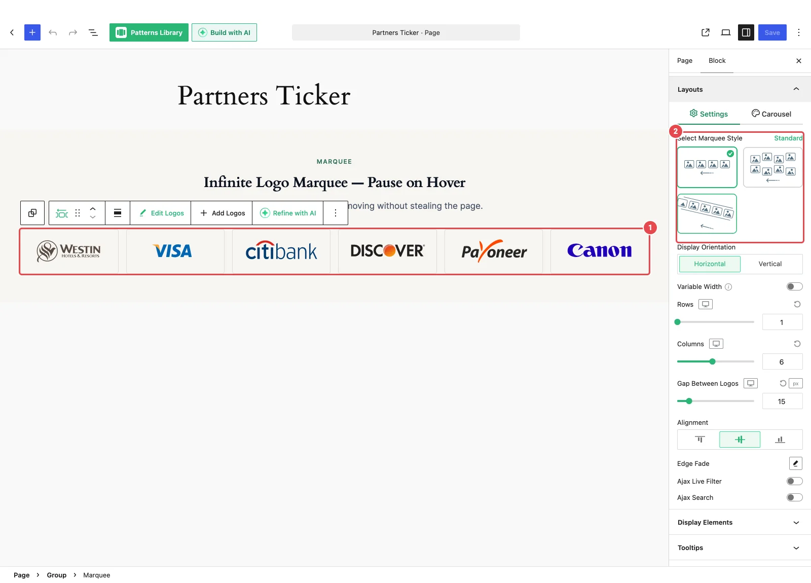
Task: Close the settings sidebar
Action: (799, 61)
